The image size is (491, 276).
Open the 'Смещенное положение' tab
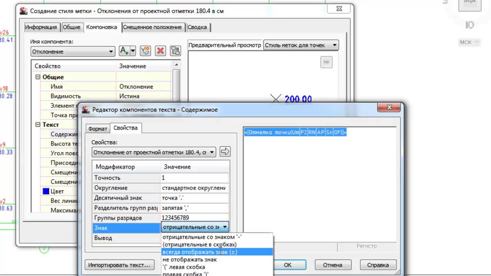(152, 27)
